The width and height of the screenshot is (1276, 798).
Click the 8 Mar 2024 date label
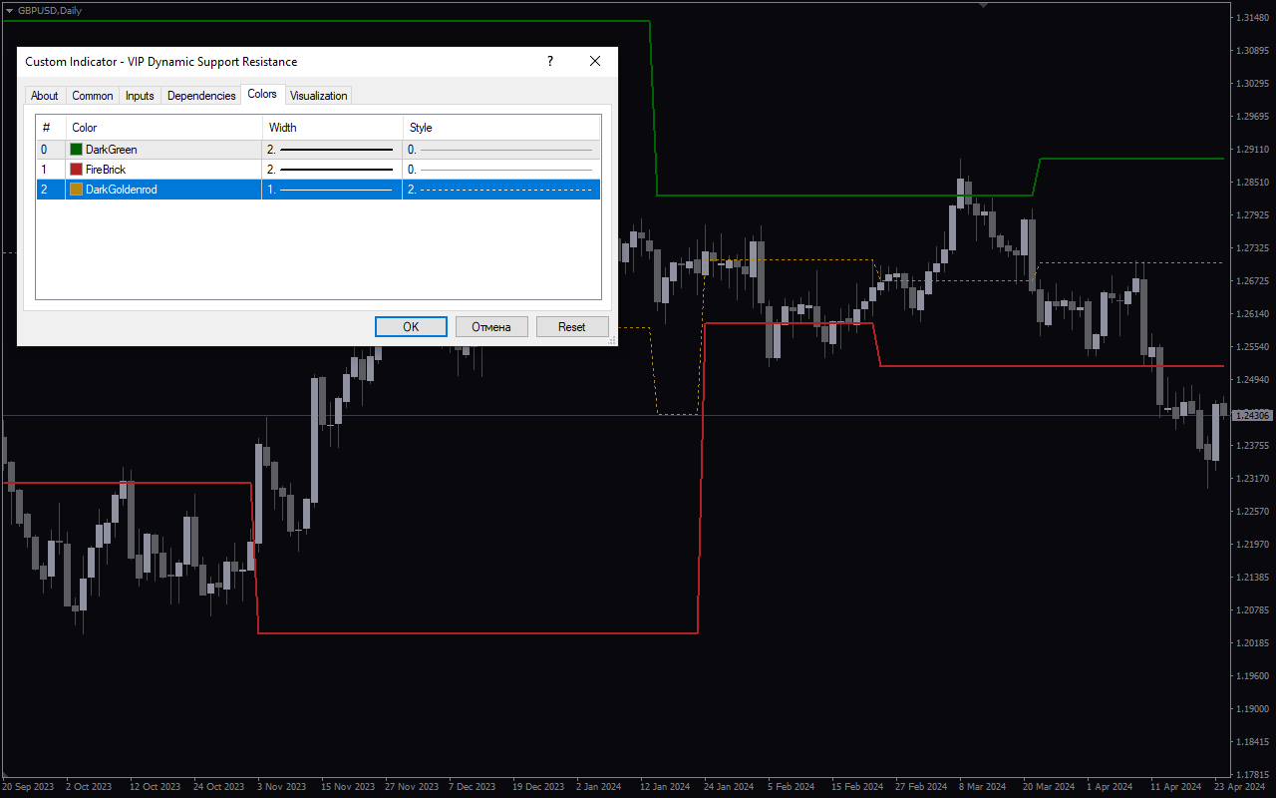(x=984, y=787)
